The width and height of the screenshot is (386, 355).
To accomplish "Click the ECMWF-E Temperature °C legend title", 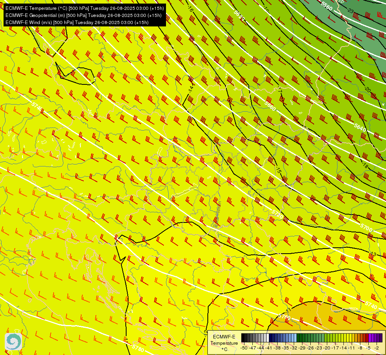I will pyautogui.click(x=224, y=343).
